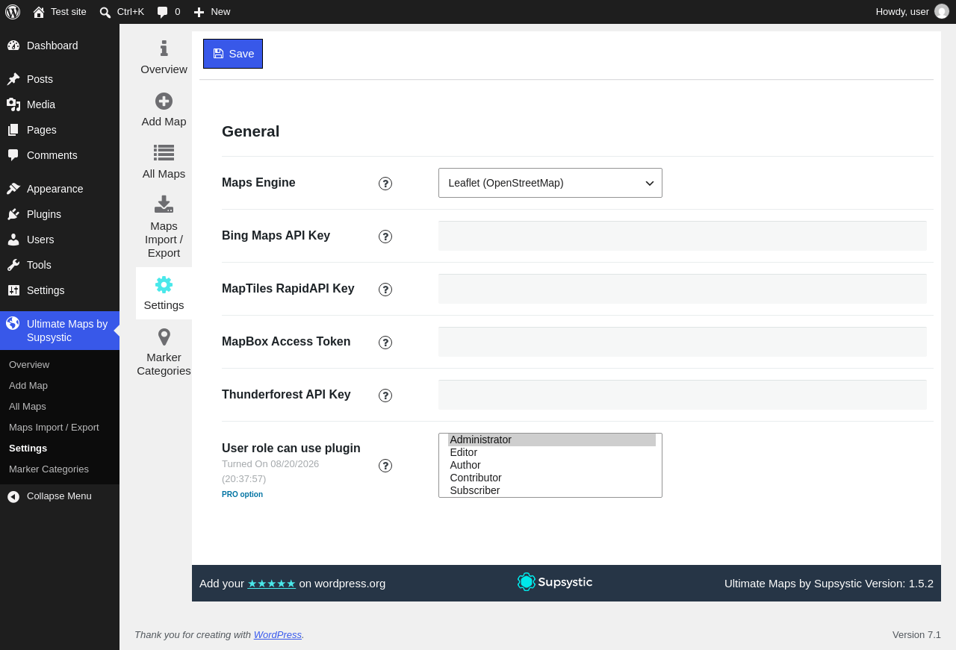The image size is (956, 650).
Task: Open the Marker Categories tab
Action: tap(164, 352)
